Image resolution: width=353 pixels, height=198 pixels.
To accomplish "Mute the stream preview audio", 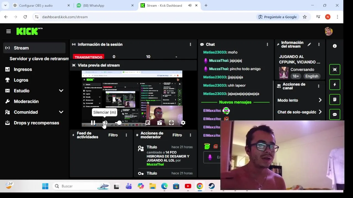I will coord(105,123).
